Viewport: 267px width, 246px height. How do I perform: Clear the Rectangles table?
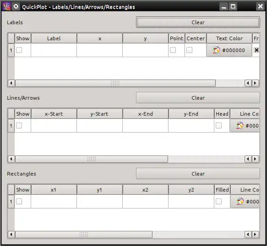coord(198,174)
